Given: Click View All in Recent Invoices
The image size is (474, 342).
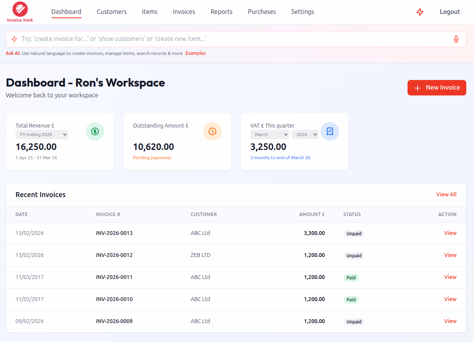Looking at the screenshot, I should point(446,194).
